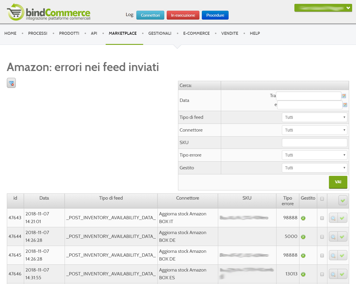Viewport: 356px width, 284px height.
Task: Open the HELP menu
Action: coord(255,33)
